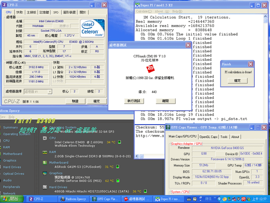The image size is (270, 203).
Task: Select CPU in the Speccy sidebar
Action: point(6,141)
